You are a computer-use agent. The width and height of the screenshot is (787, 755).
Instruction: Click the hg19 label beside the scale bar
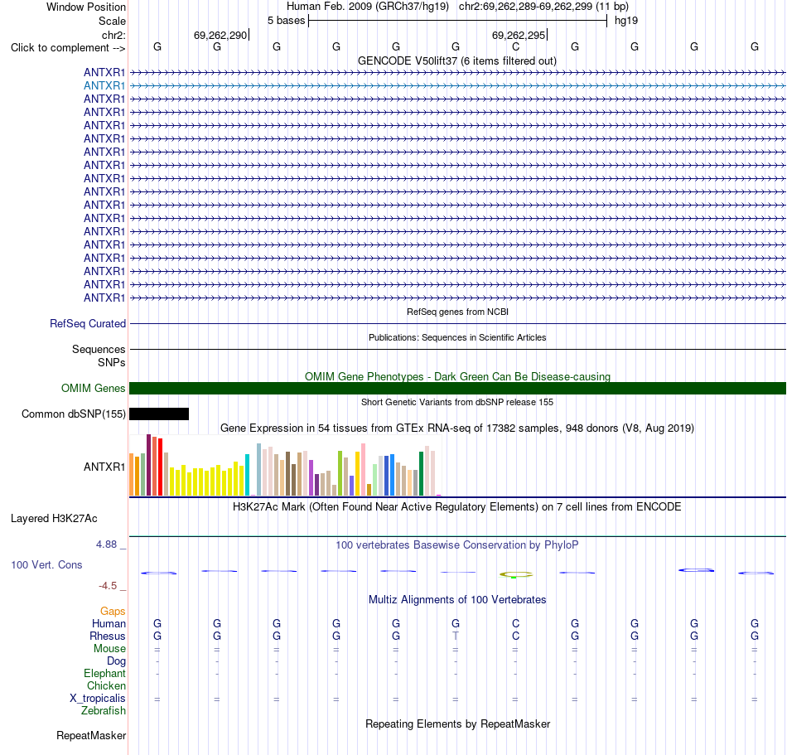(626, 21)
